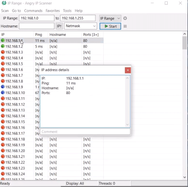Click the red status icon of 192.168.1.6

[3, 69]
